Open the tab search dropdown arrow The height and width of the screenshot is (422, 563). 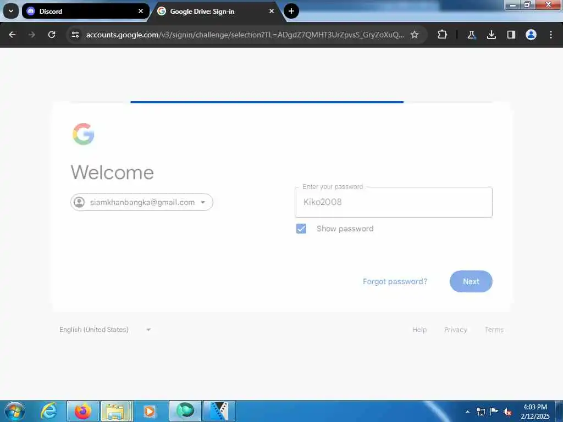tap(11, 11)
